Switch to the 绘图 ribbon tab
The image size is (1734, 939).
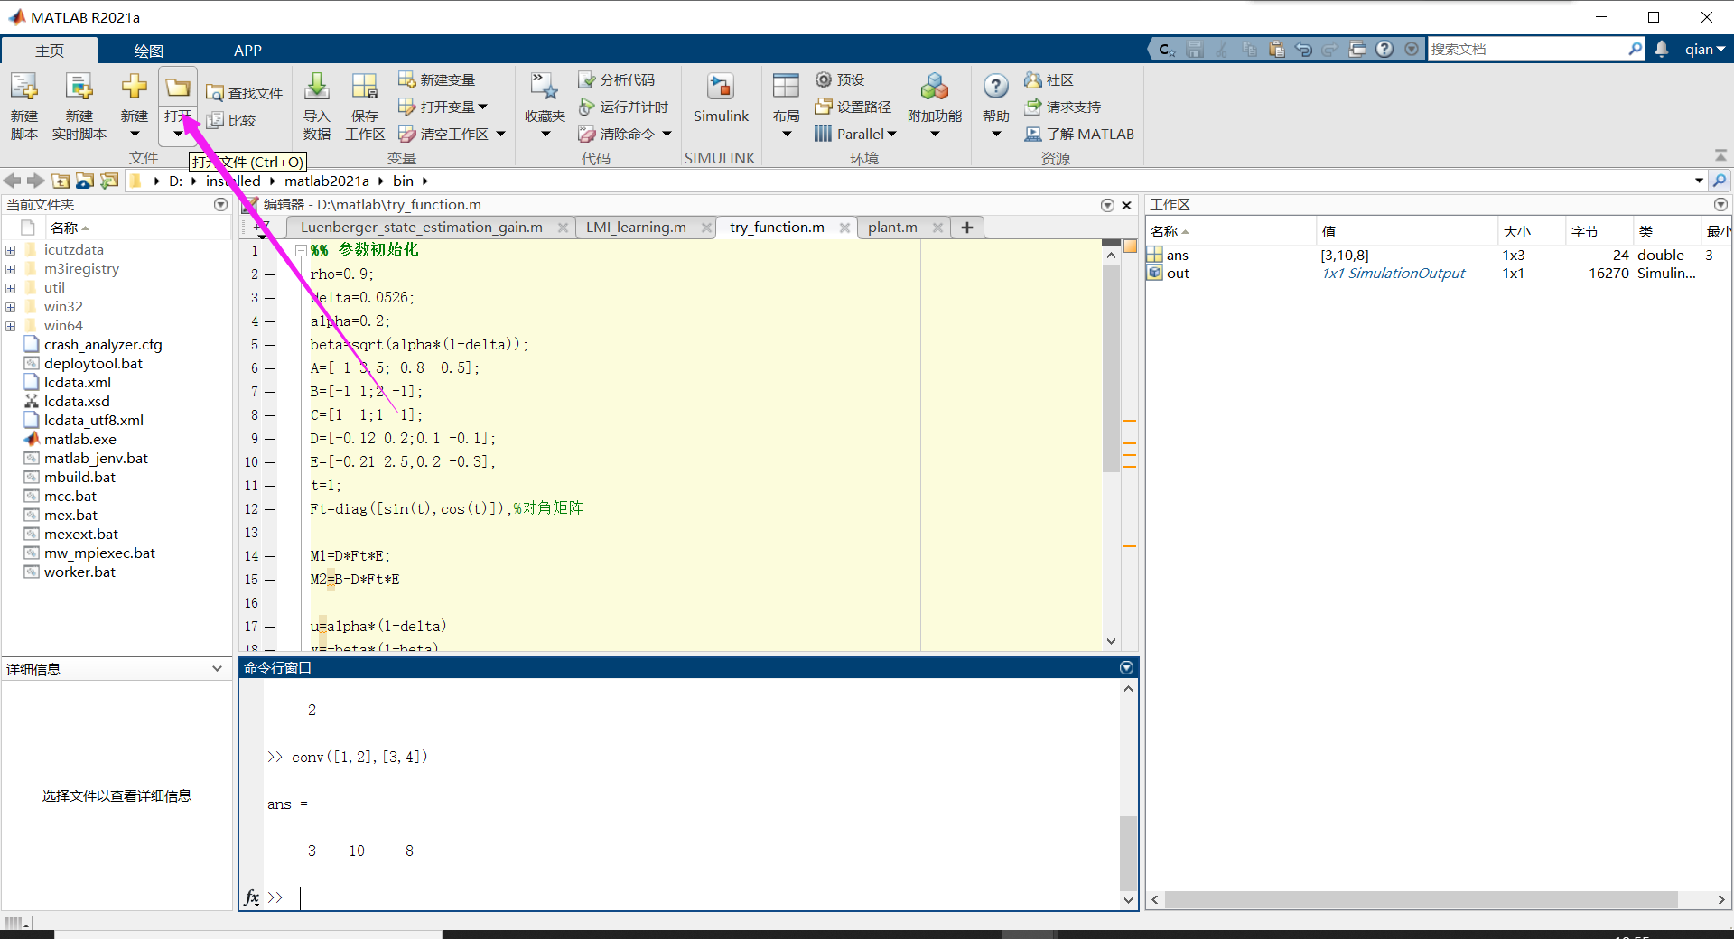148,51
